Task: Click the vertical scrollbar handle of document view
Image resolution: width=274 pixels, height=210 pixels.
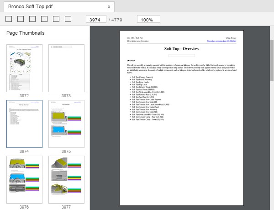Action: tap(272, 60)
